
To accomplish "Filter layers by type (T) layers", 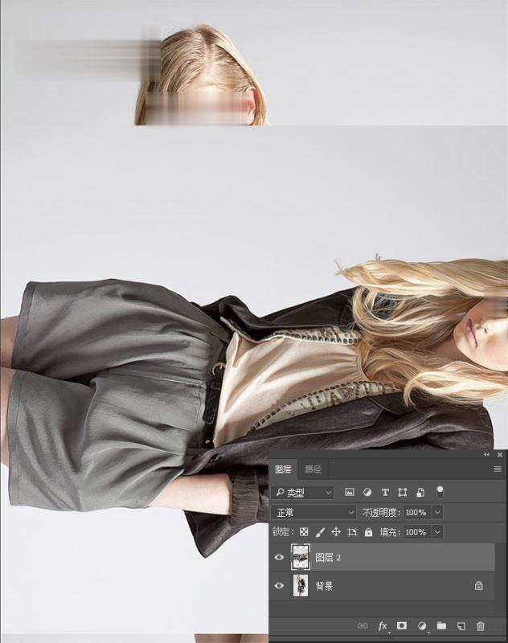I will pyautogui.click(x=385, y=492).
